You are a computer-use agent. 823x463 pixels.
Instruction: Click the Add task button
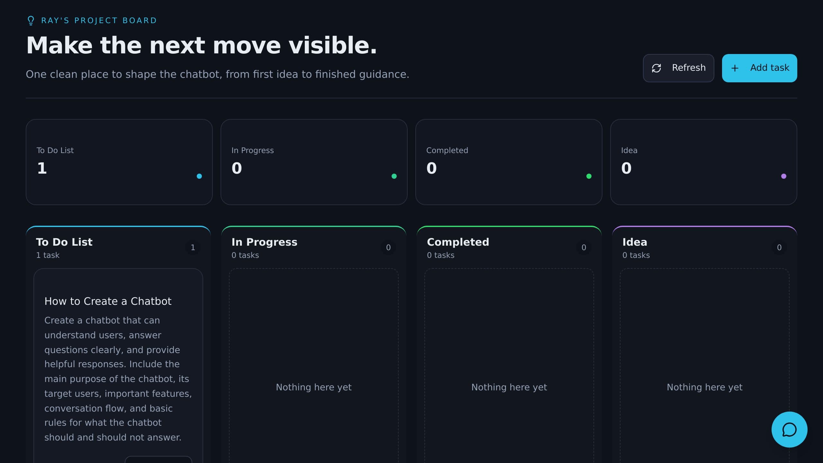759,68
